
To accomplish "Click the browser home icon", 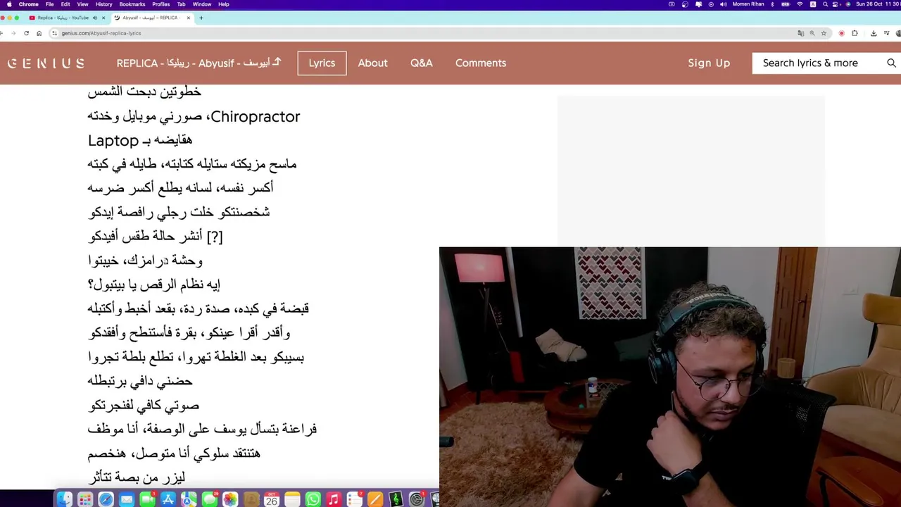I will pyautogui.click(x=39, y=33).
